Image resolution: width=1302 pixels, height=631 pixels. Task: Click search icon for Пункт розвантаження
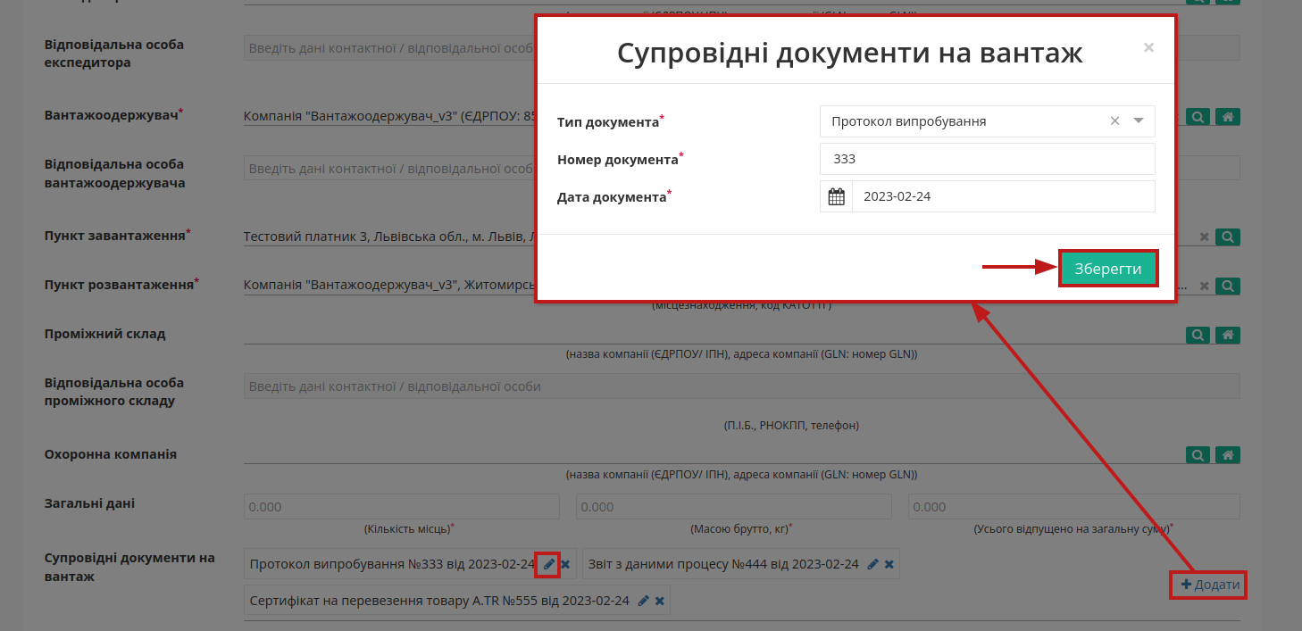(1228, 286)
